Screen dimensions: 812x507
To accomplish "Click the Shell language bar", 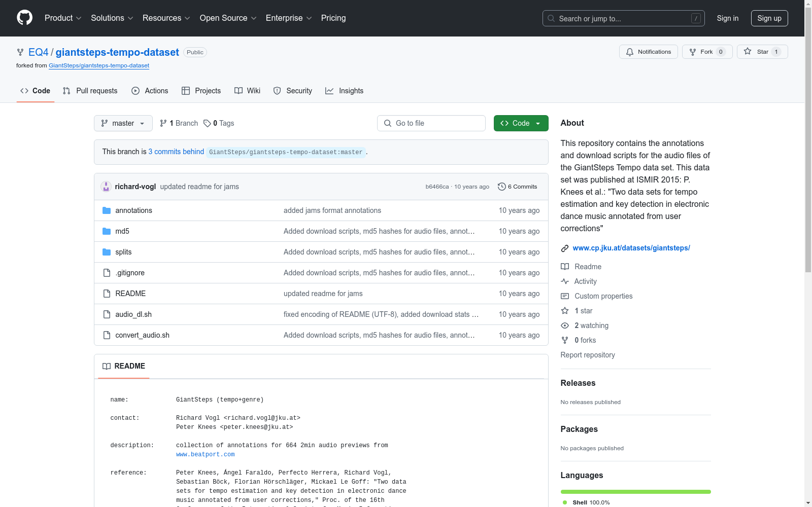I will click(x=636, y=492).
